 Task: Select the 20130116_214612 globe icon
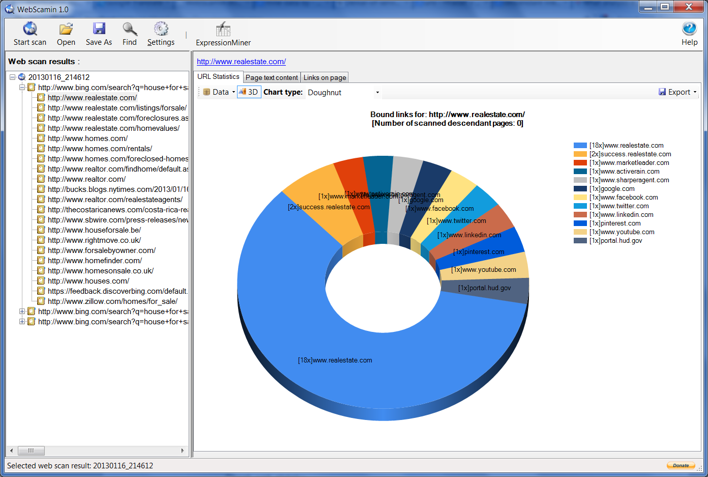(22, 77)
